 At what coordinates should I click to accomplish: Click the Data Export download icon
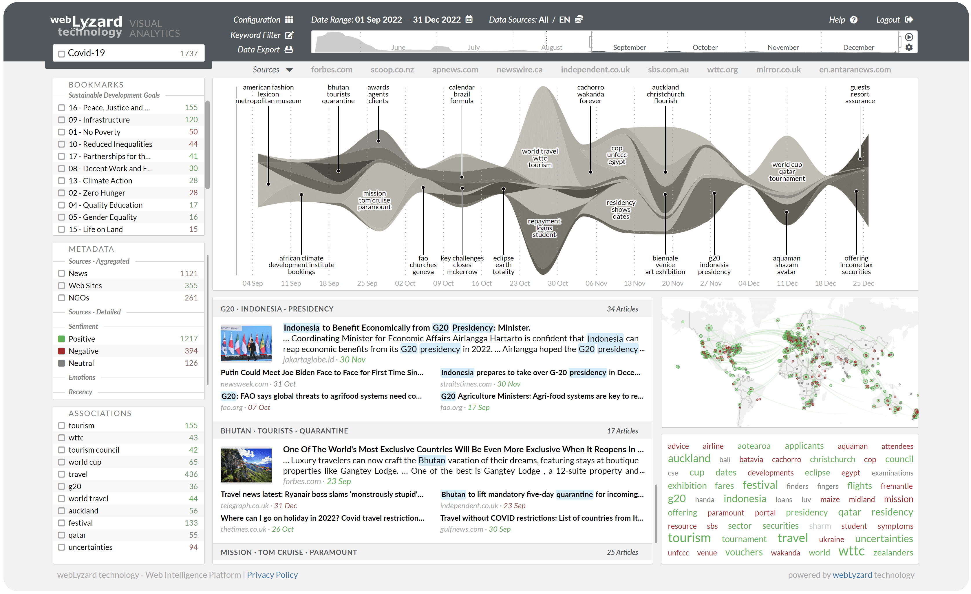tap(289, 49)
